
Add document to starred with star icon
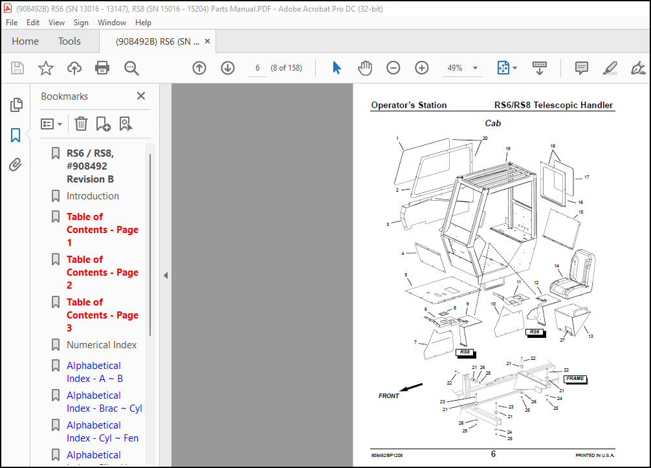pos(46,68)
